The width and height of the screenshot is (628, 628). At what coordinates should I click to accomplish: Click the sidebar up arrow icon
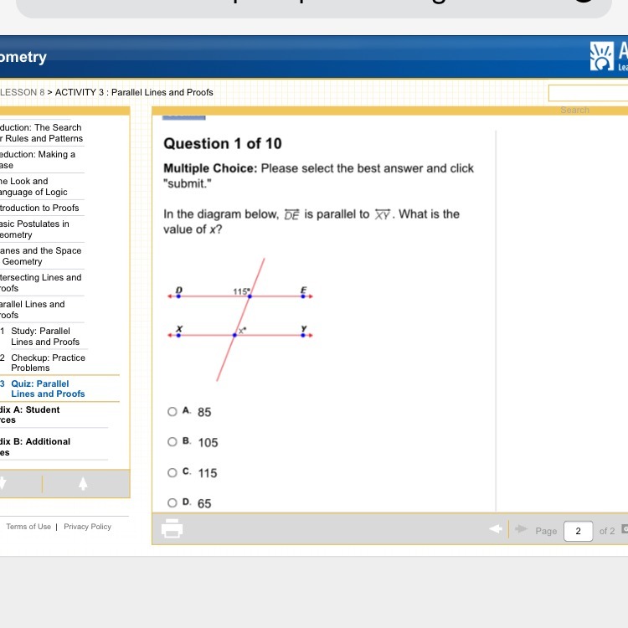click(x=83, y=483)
